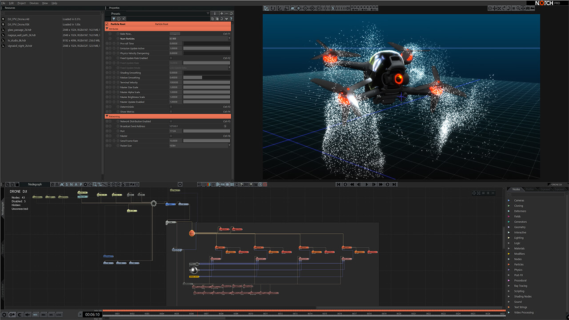Toggle Particle Root enabled checkbox
The width and height of the screenshot is (569, 320).
pyautogui.click(x=107, y=24)
